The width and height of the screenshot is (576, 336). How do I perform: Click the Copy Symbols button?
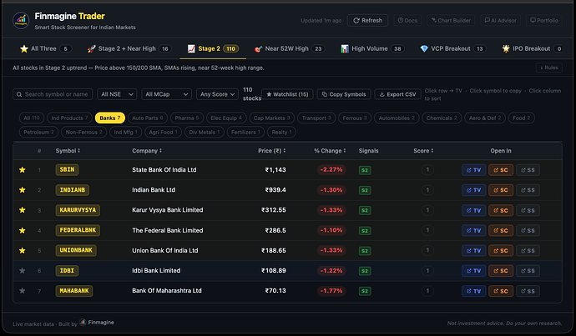point(344,94)
